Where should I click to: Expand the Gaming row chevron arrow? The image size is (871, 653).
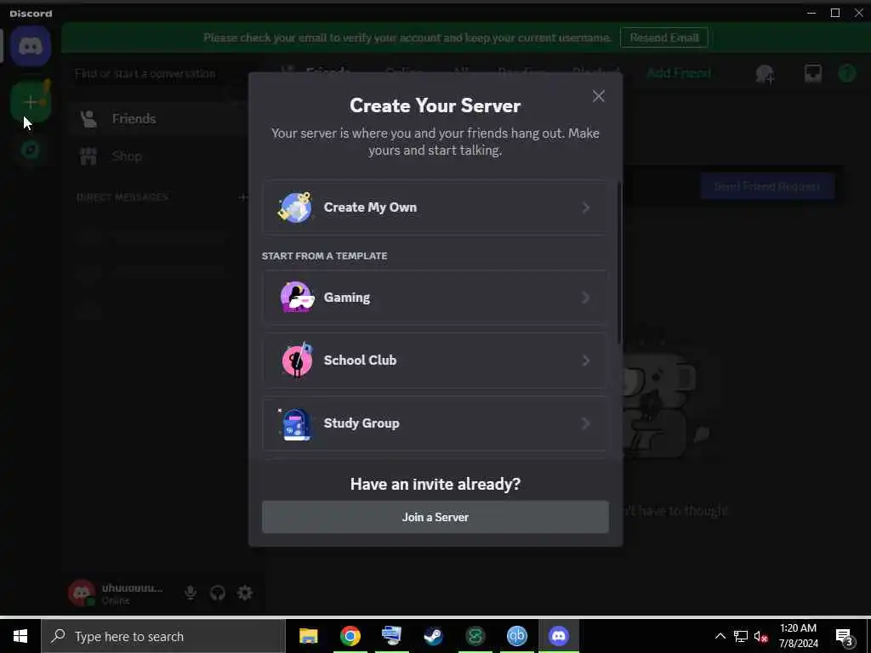tap(585, 298)
